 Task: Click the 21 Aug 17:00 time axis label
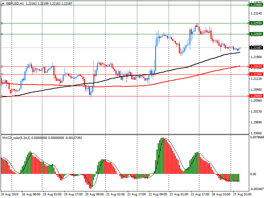pyautogui.click(x=137, y=194)
